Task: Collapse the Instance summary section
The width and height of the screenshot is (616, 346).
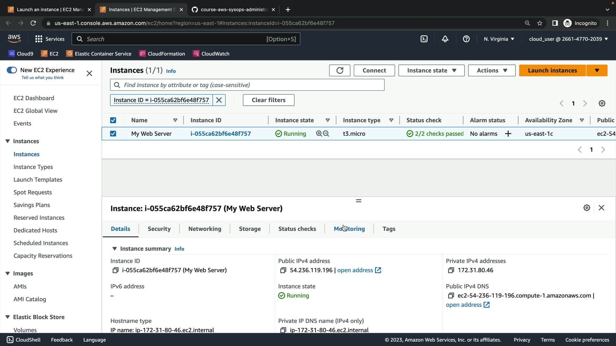Action: (x=115, y=249)
